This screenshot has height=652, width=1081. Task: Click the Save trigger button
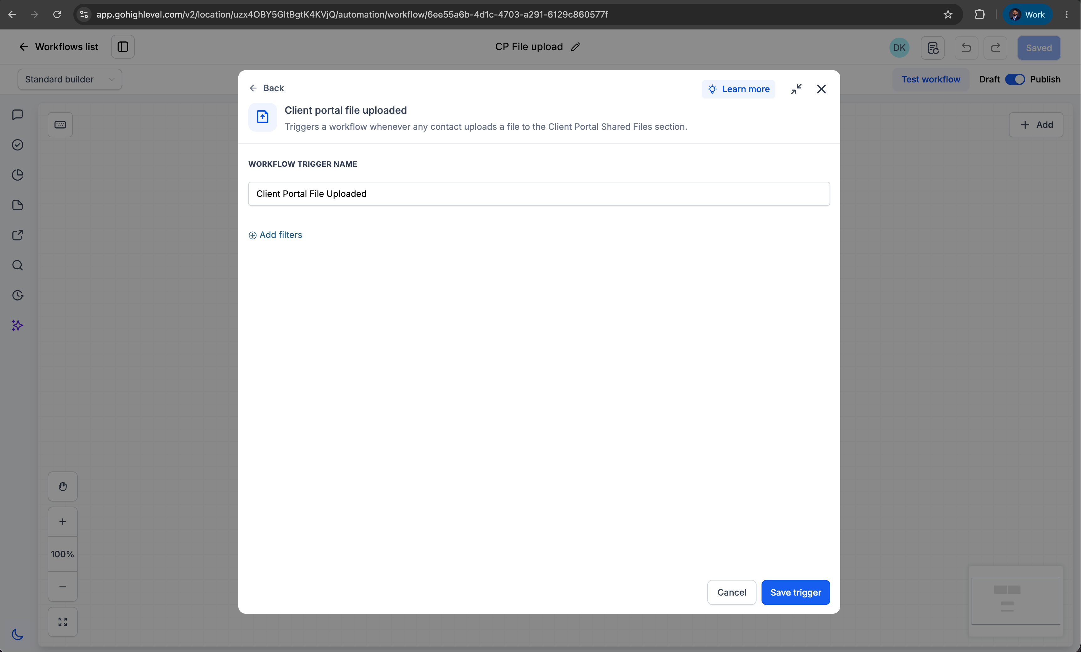pos(795,592)
